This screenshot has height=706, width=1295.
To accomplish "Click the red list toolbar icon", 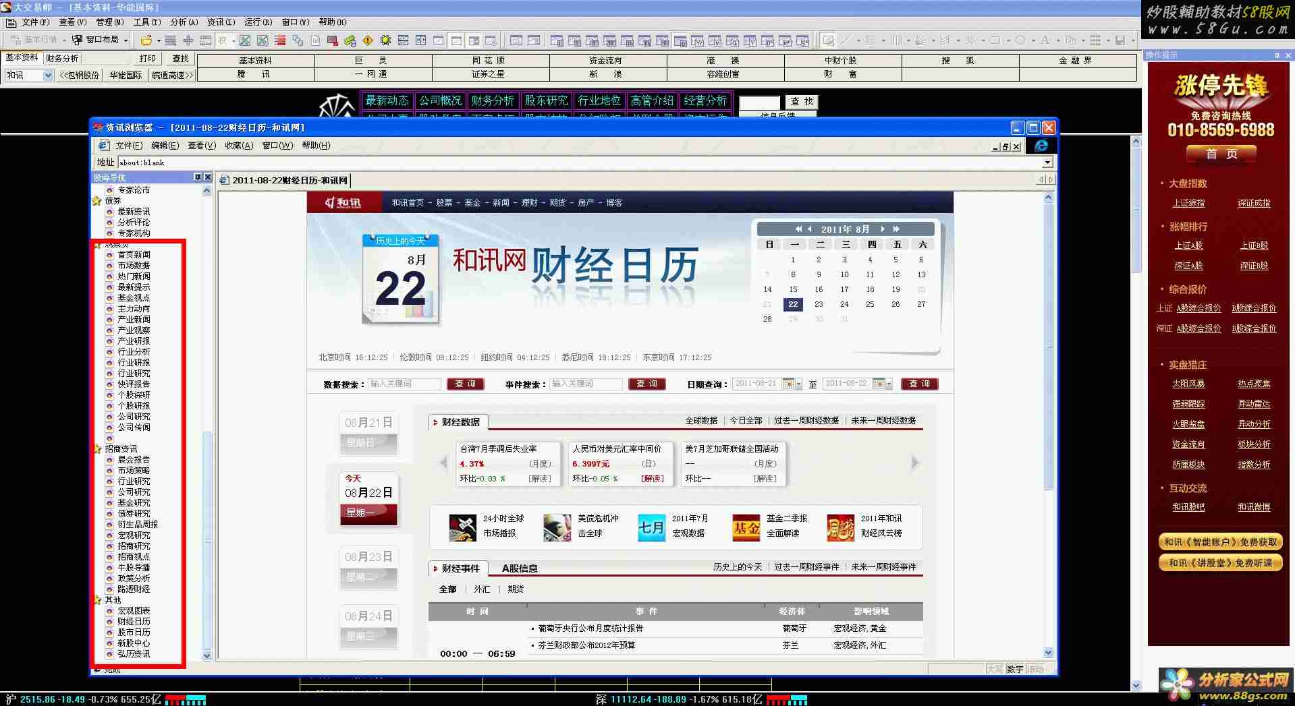I will pyautogui.click(x=280, y=40).
